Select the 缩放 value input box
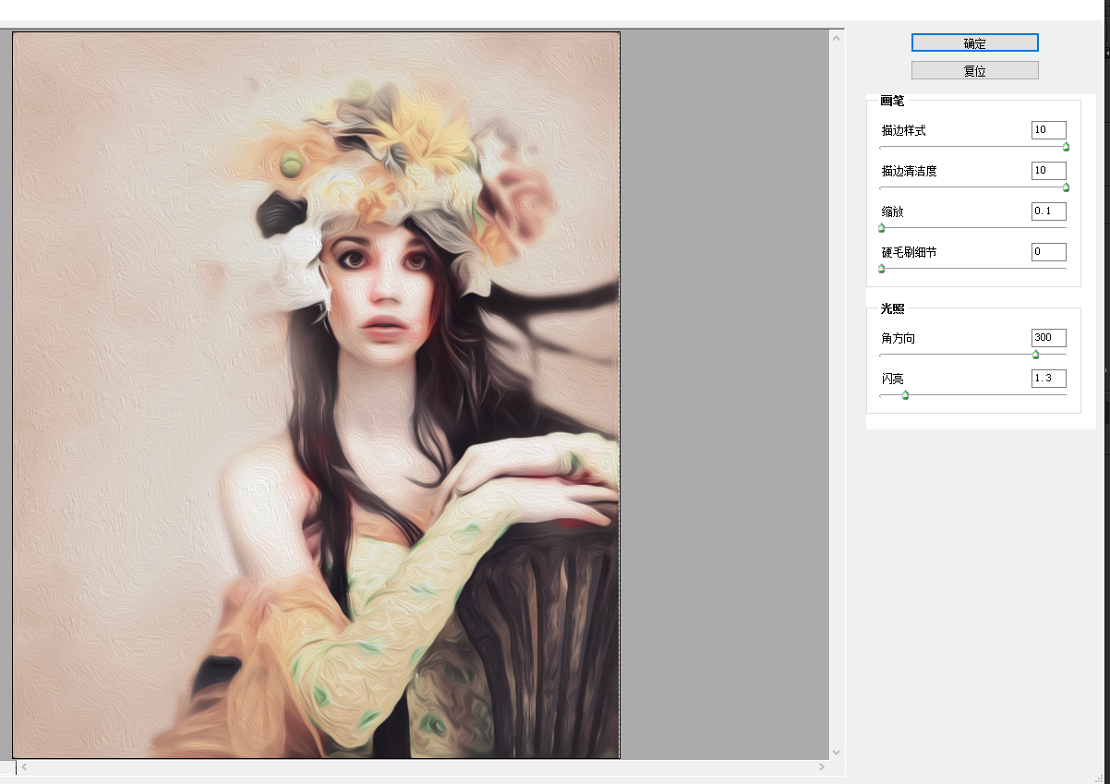 (1048, 211)
